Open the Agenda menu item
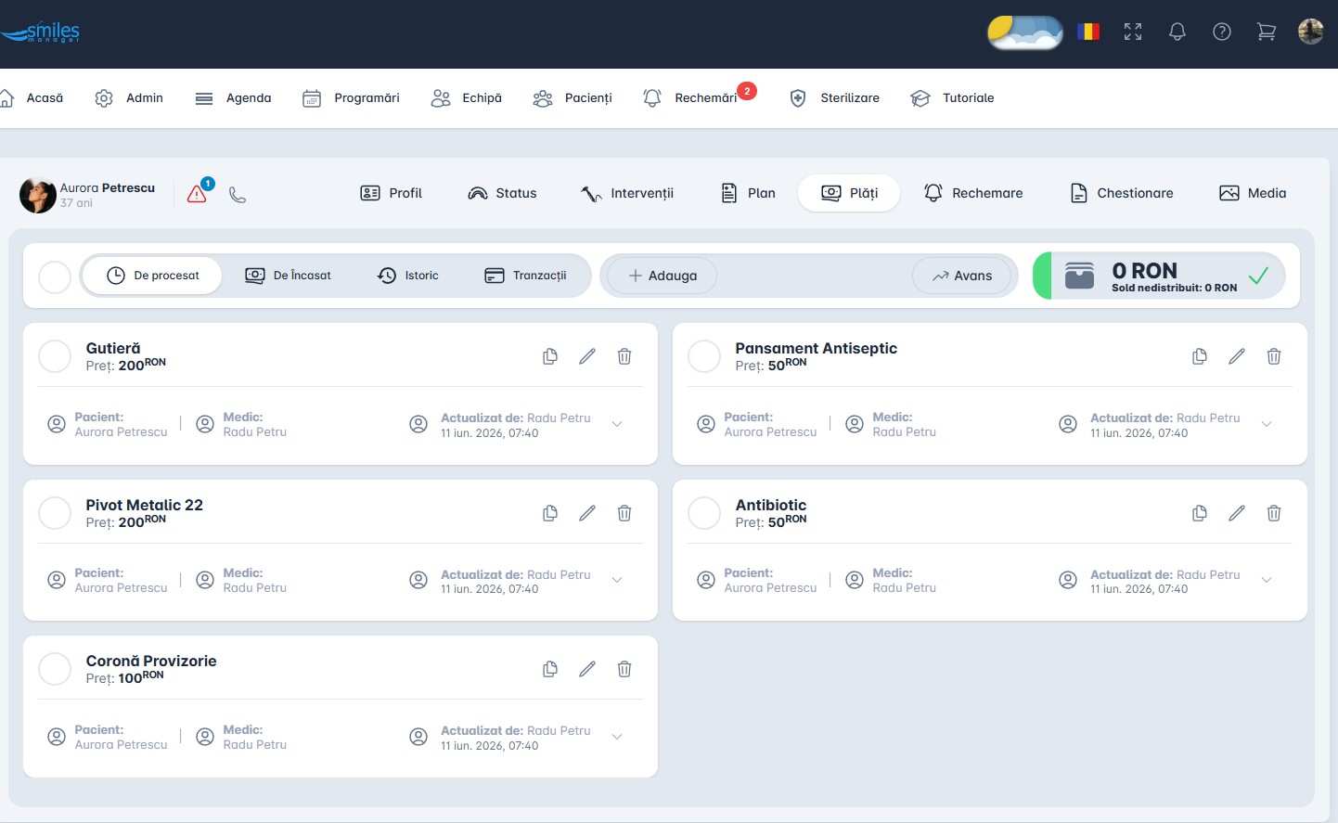This screenshot has width=1338, height=823. click(x=233, y=97)
